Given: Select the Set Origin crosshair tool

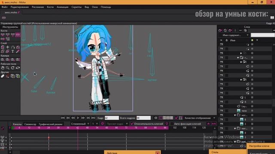Looking at the screenshot, I should coord(8,47).
